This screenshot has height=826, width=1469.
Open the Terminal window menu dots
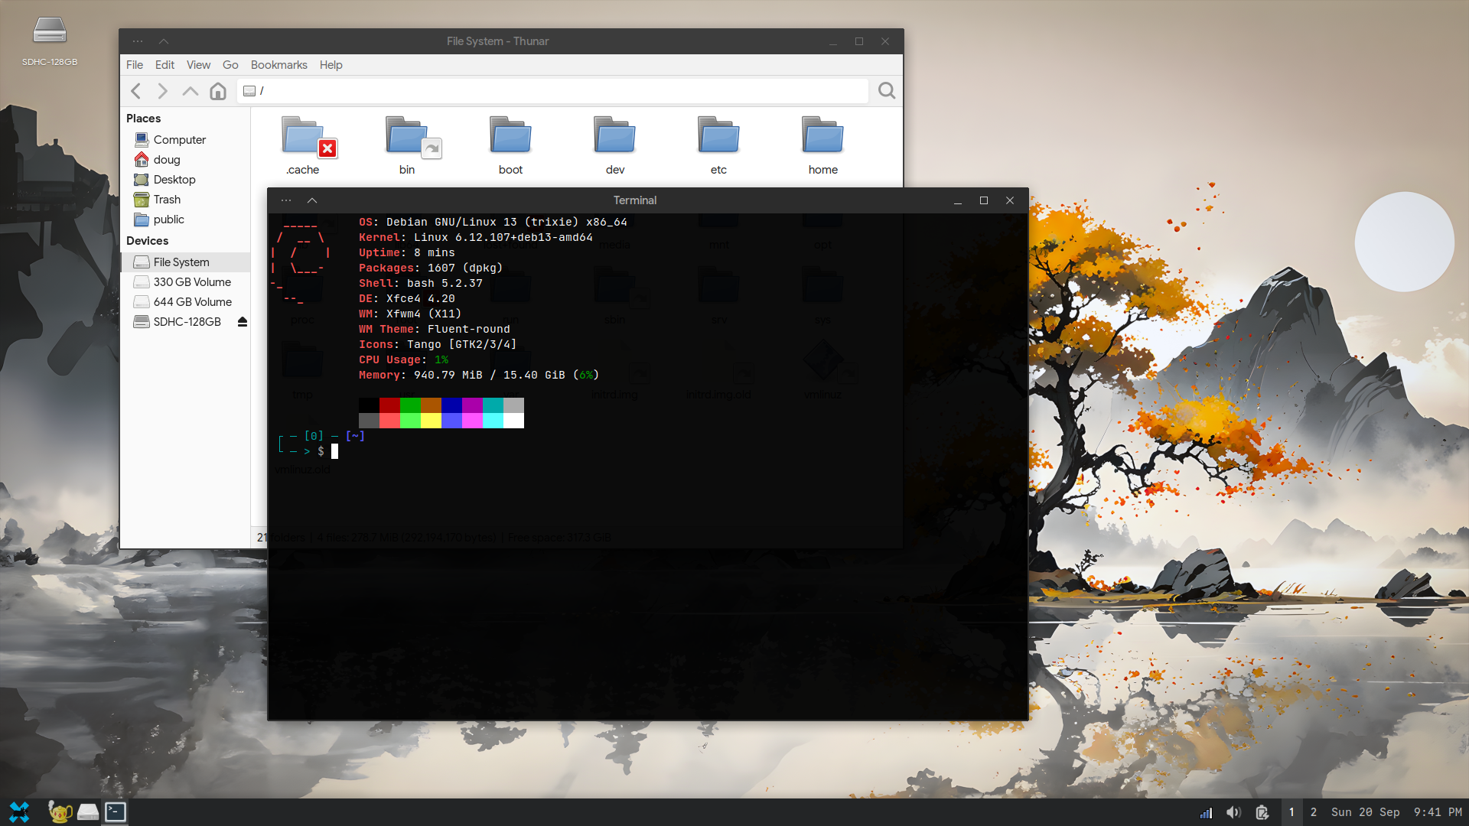click(x=286, y=200)
